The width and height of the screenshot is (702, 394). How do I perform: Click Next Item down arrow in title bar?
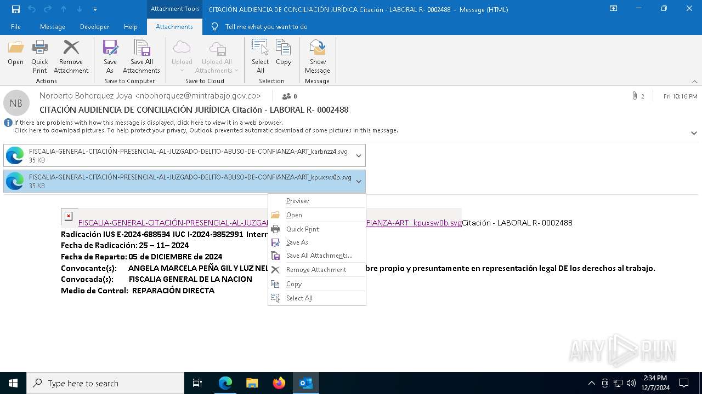(80, 9)
